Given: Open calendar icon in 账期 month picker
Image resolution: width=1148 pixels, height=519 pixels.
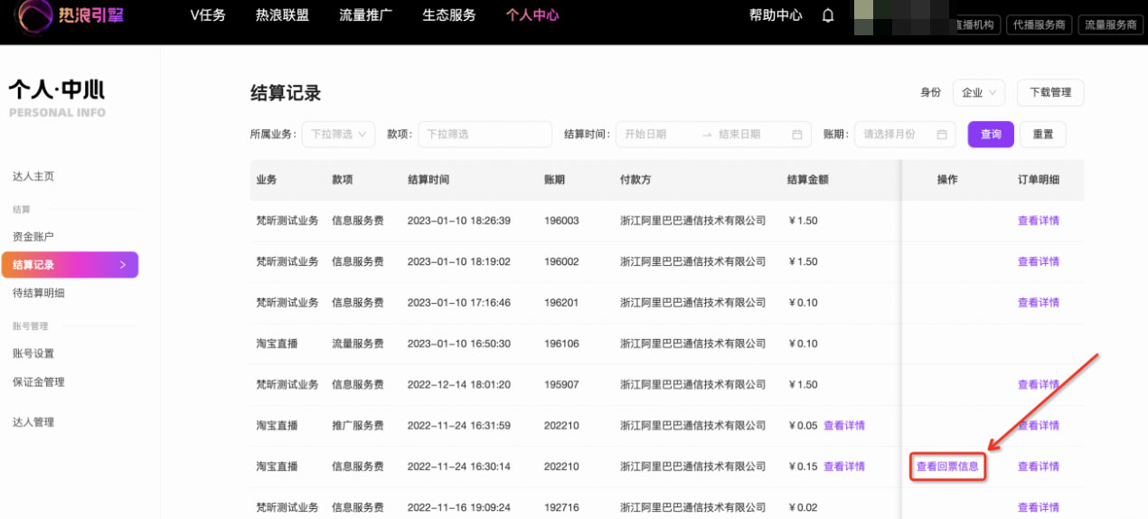Looking at the screenshot, I should (941, 135).
